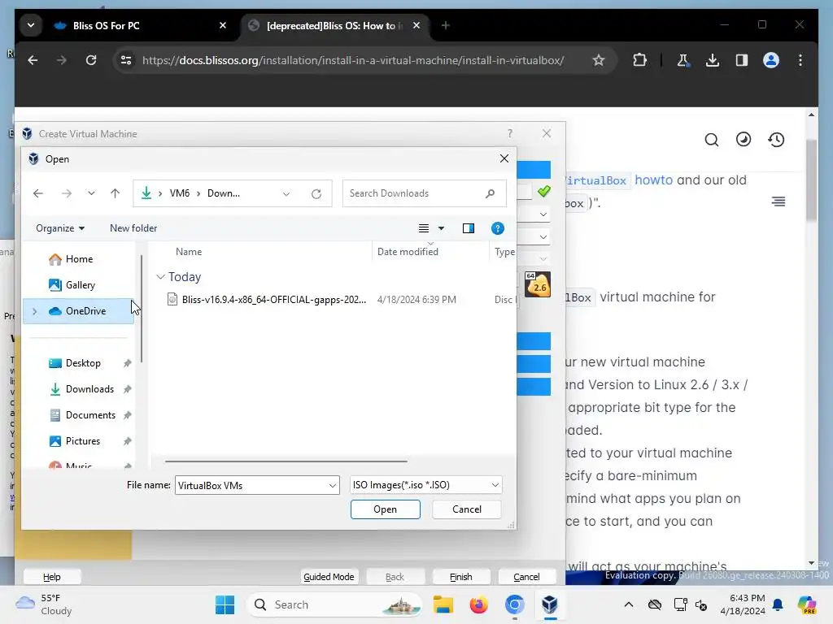Click the question mark in Create Virtual Machine title
This screenshot has width=833, height=624.
510,134
